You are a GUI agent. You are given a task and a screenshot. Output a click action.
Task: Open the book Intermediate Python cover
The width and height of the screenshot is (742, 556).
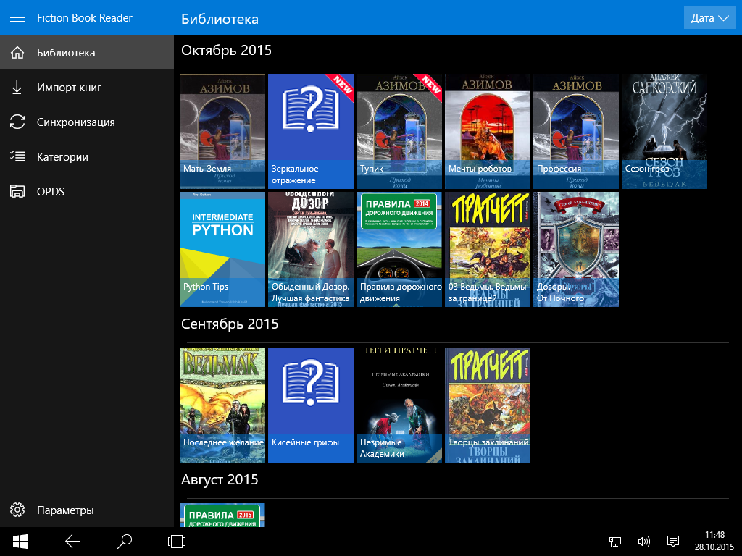tap(222, 249)
